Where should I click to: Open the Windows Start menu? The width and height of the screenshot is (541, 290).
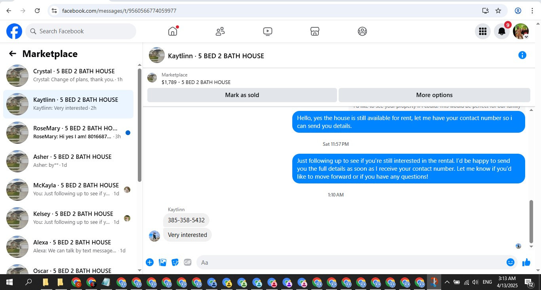[9, 282]
